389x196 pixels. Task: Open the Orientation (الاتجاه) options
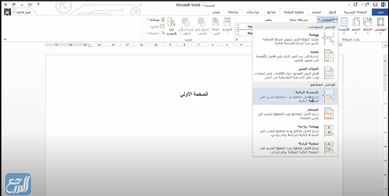[368, 26]
